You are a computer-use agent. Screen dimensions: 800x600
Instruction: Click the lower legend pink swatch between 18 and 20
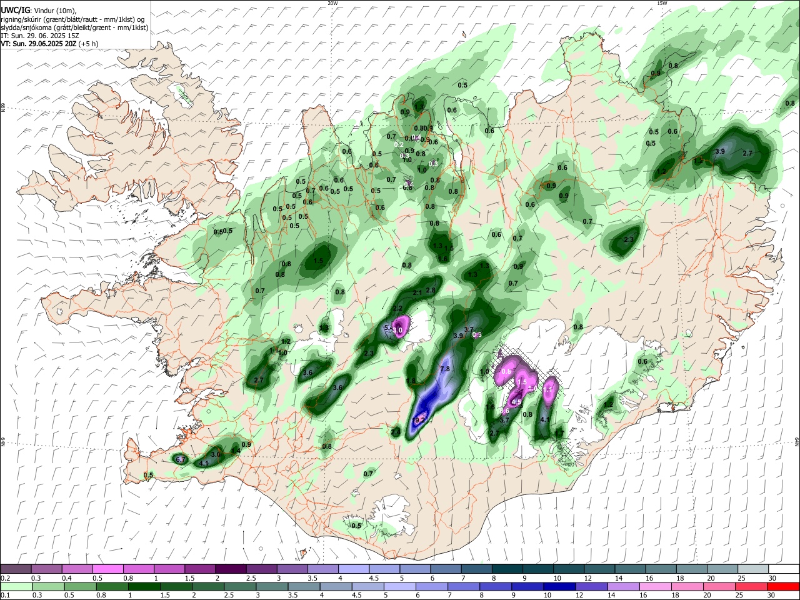pos(686,586)
